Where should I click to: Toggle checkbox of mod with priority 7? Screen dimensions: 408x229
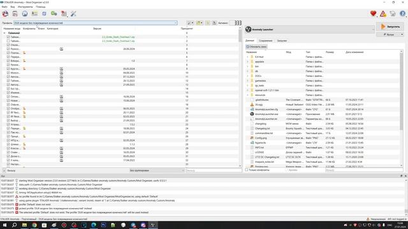click(x=8, y=61)
